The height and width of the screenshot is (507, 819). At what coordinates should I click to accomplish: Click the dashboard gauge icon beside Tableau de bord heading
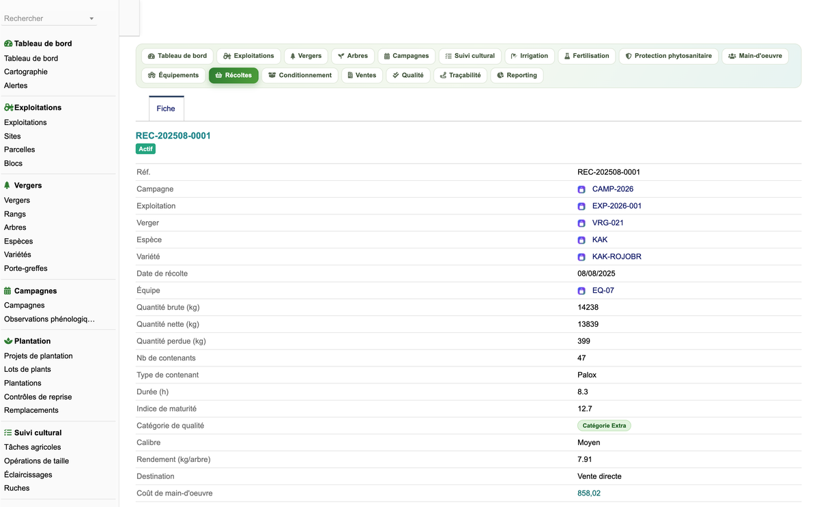coord(8,44)
